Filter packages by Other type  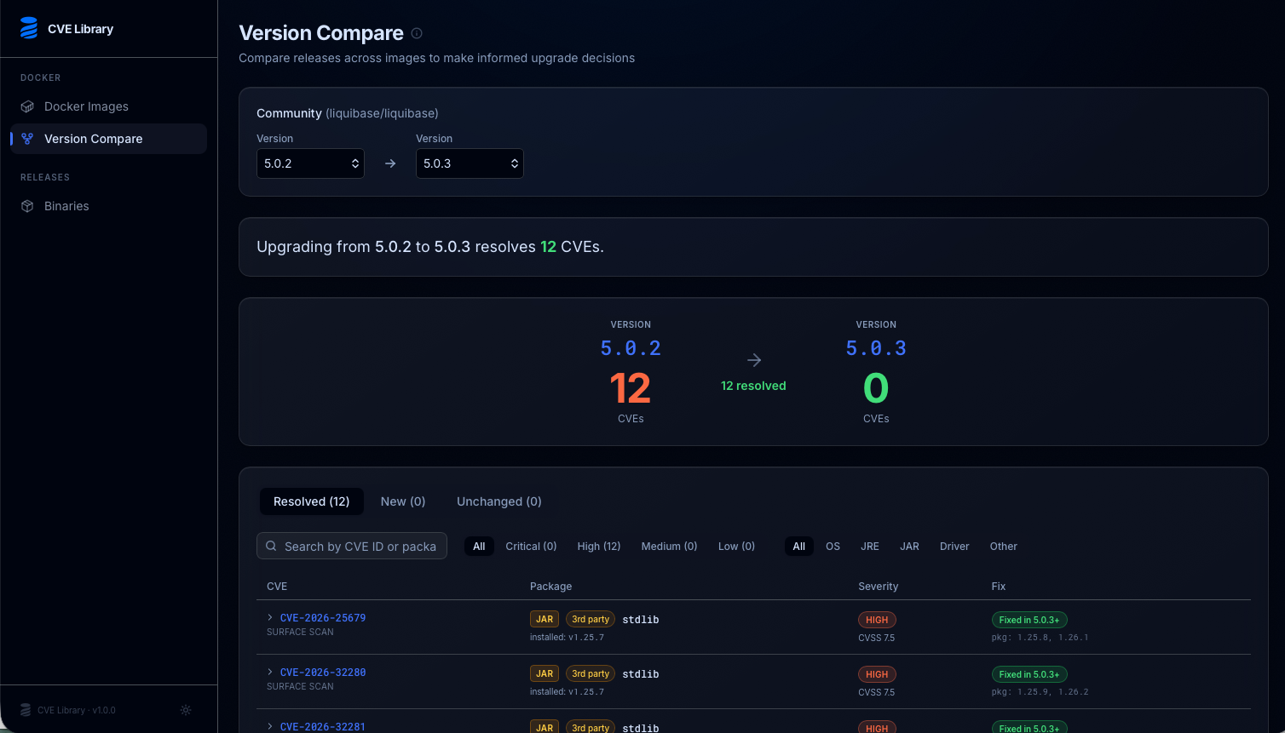click(x=1004, y=547)
